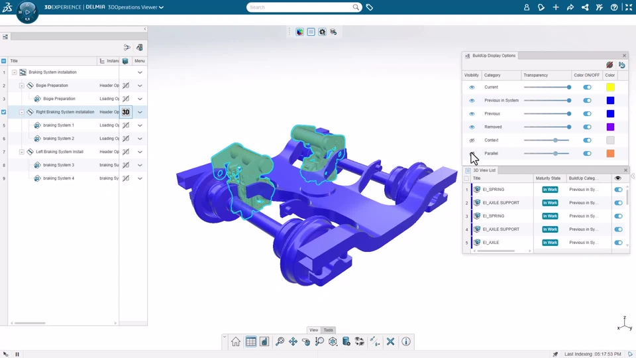Open menu chevron for braking System 1 row
Image resolution: width=636 pixels, height=358 pixels.
coord(140,125)
